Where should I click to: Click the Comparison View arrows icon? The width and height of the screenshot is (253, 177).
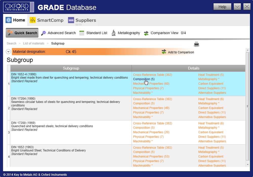coord(146,33)
